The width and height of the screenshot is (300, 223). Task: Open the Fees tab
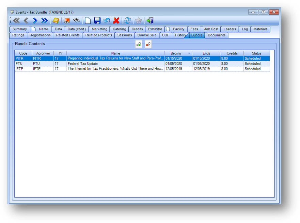[194, 29]
